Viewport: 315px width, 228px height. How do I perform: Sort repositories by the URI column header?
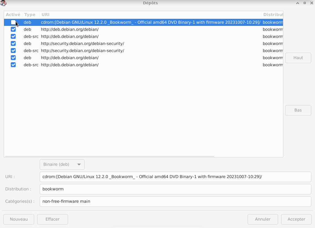150,15
